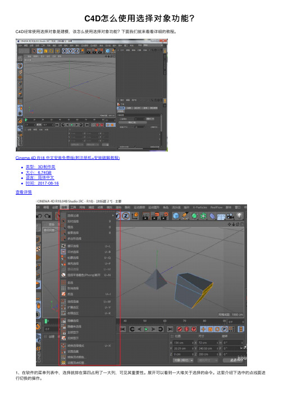Click play forward button in lower screenshot
The height and width of the screenshot is (400, 283).
[x=146, y=329]
